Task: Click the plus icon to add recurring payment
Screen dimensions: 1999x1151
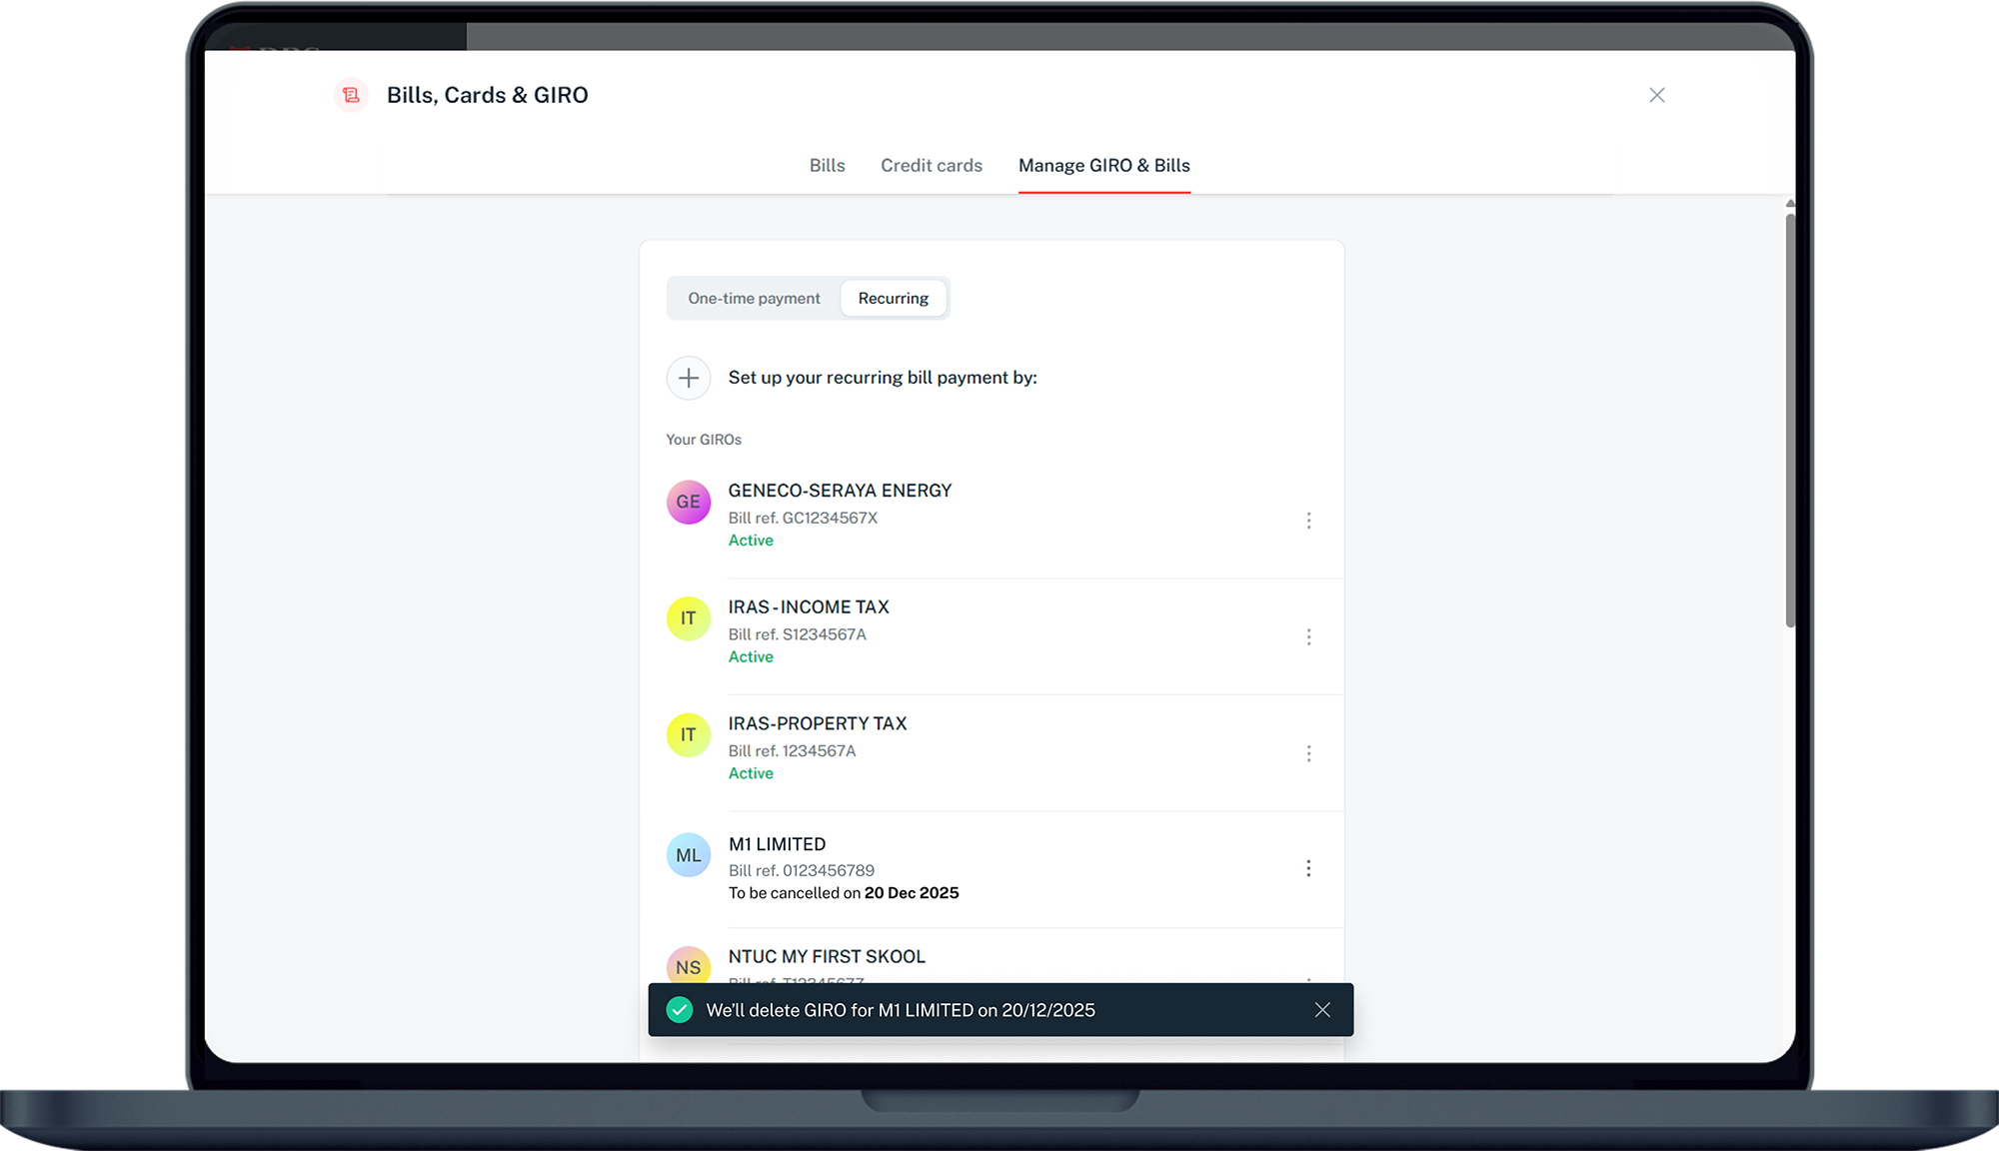Action: (x=689, y=378)
